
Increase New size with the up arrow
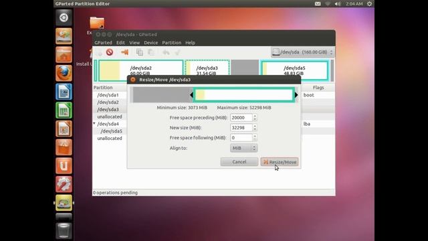click(255, 126)
